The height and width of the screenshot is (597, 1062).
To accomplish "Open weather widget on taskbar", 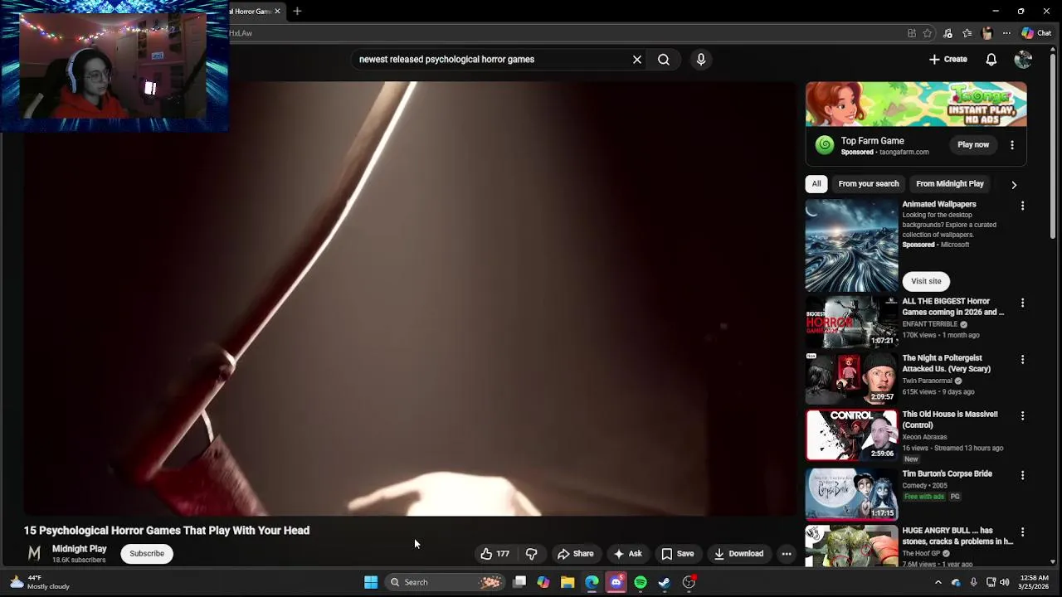I will click(x=40, y=582).
